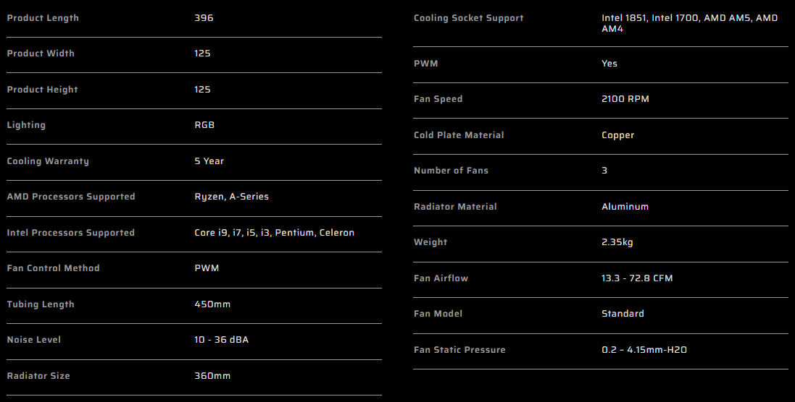Select the 10 - 36 dBA noise value

tap(221, 340)
